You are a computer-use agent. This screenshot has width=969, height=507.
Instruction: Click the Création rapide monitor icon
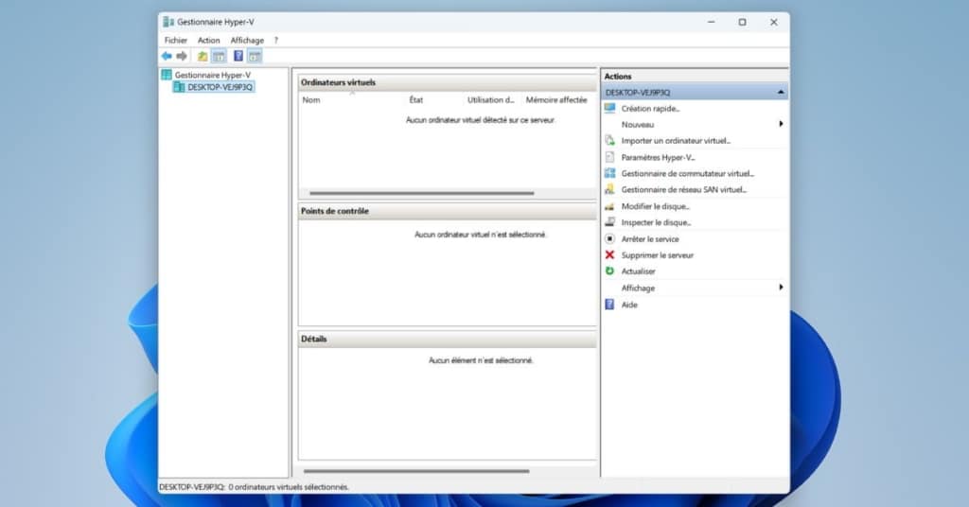(x=610, y=108)
